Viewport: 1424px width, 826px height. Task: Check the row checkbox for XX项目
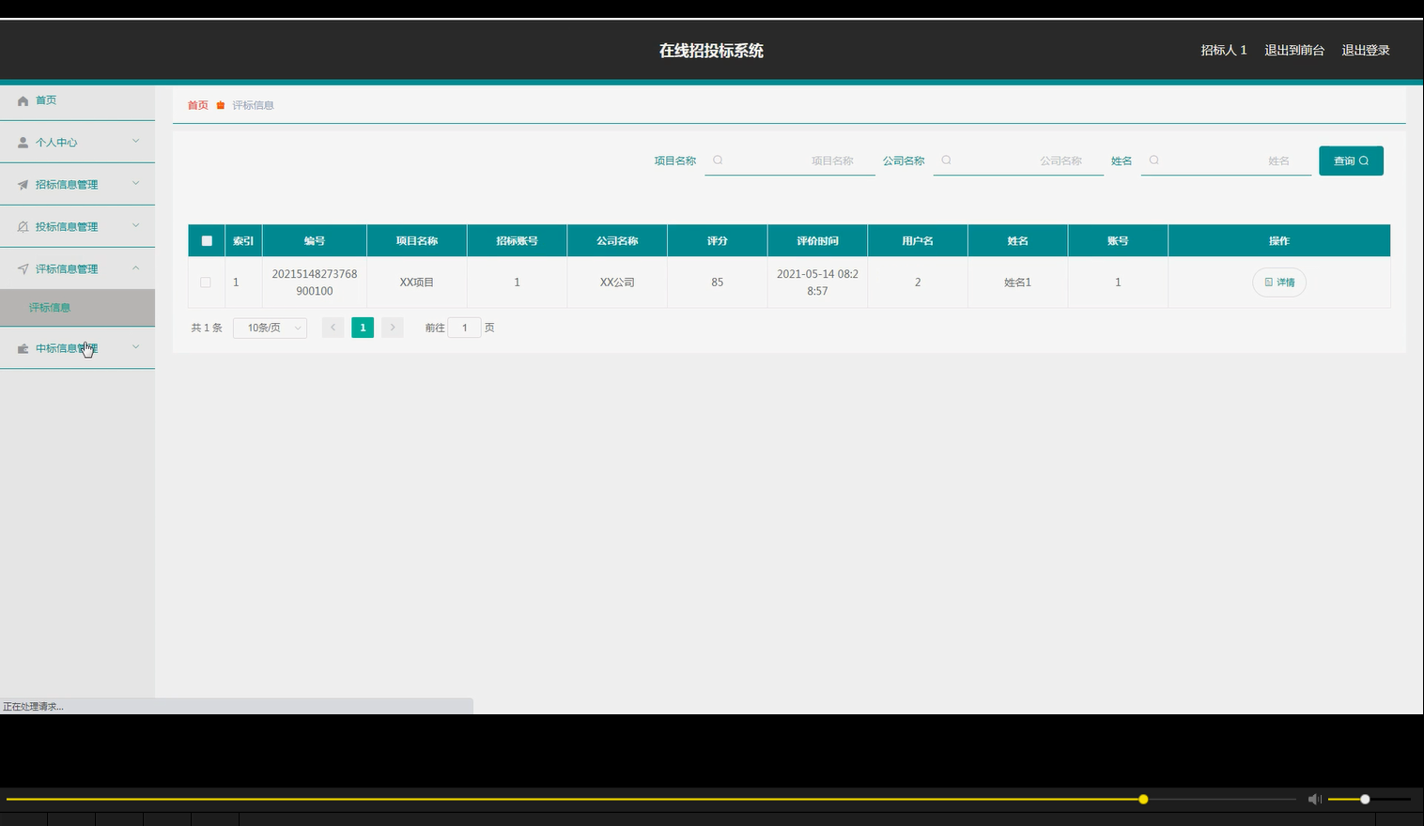click(x=205, y=283)
